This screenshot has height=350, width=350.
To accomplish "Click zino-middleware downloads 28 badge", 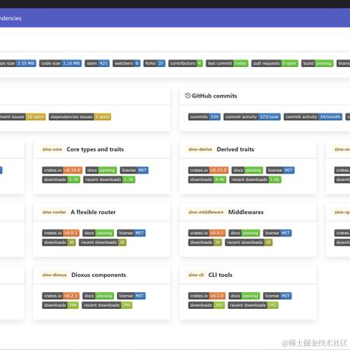I will pos(205,242).
